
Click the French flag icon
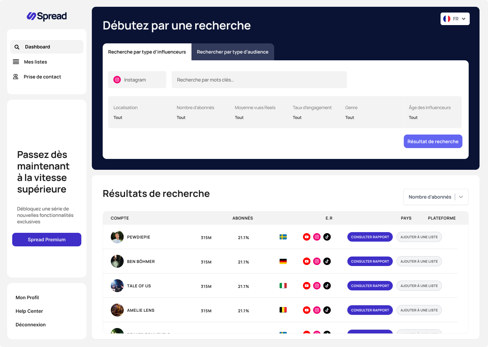pos(447,19)
